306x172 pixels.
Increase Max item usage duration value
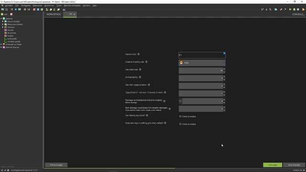224,84
